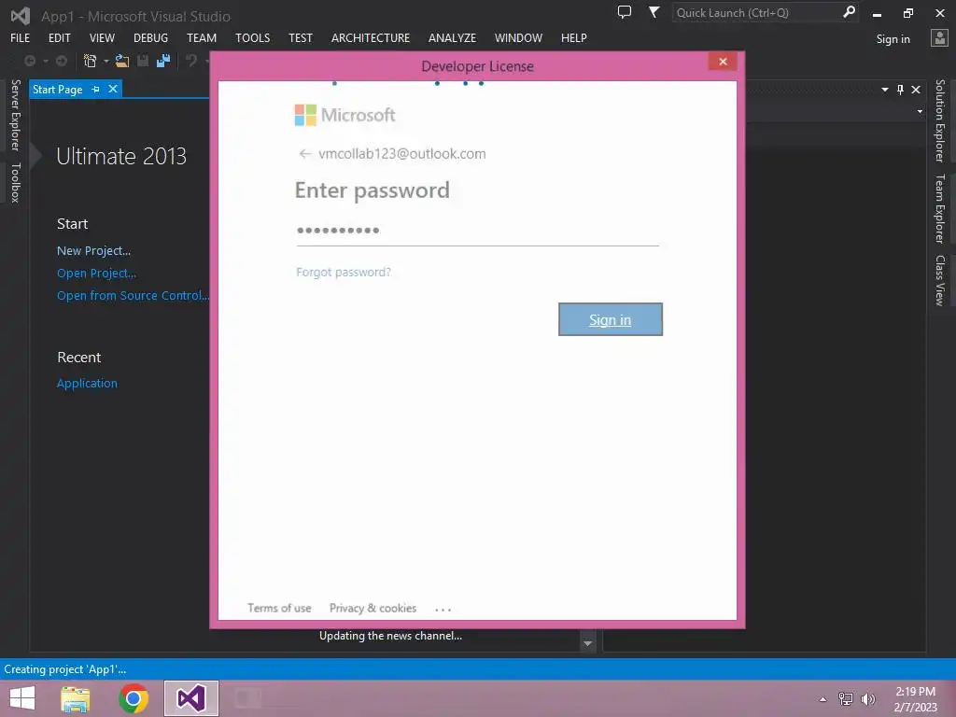Open the TOOLS menu
956x717 pixels.
click(253, 37)
